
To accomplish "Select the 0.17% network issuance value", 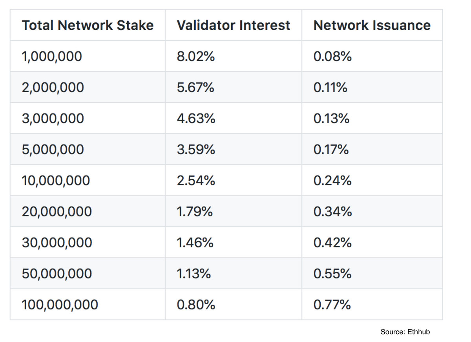I will coord(331,150).
